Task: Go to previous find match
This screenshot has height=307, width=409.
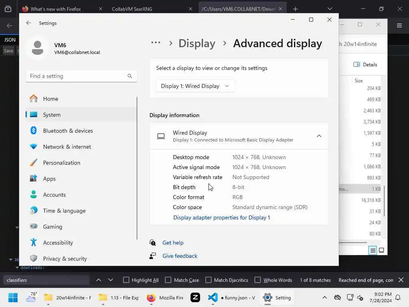Action: (x=99, y=280)
